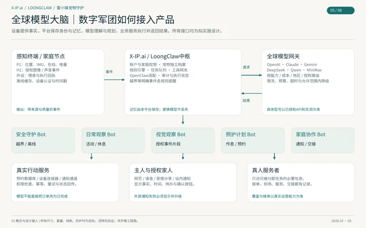Select the line '只访问被分配任务的必要信息。'
The width and height of the screenshot is (366, 228).
click(x=279, y=178)
